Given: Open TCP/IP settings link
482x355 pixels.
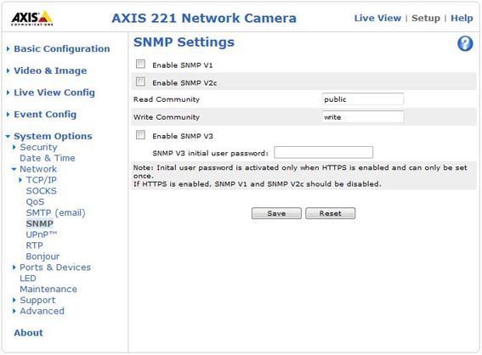Looking at the screenshot, I should pyautogui.click(x=41, y=180).
